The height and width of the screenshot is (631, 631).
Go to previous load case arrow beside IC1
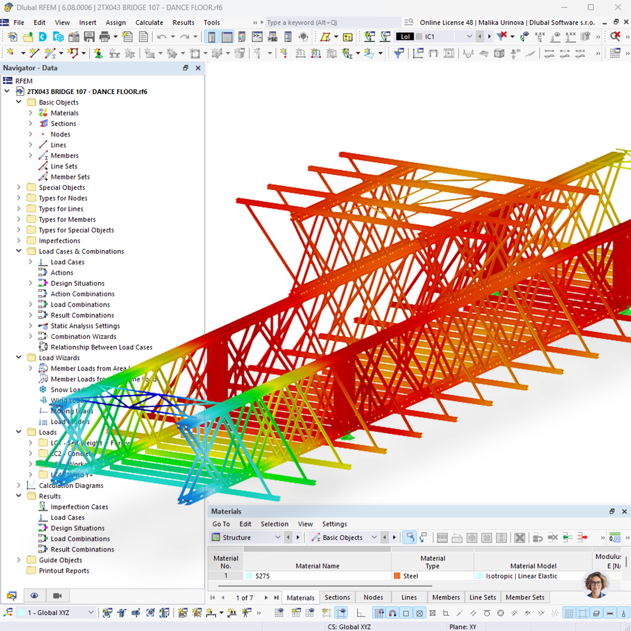480,37
